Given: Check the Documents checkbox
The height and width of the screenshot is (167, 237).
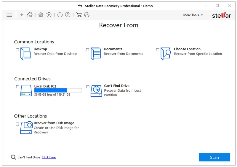Looking at the screenshot, I should pos(87,50).
